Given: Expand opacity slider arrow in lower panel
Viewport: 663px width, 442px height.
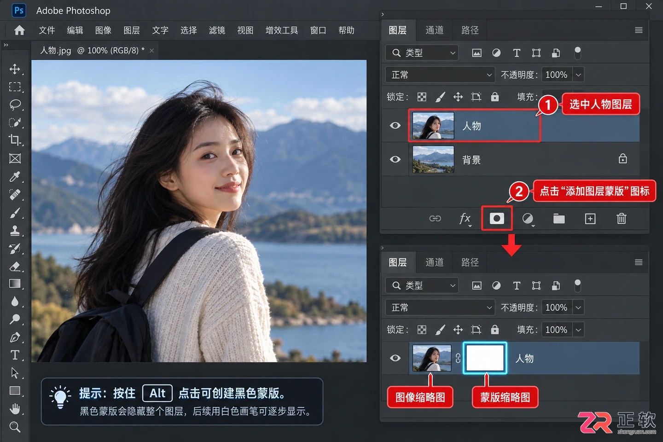Looking at the screenshot, I should (x=579, y=307).
